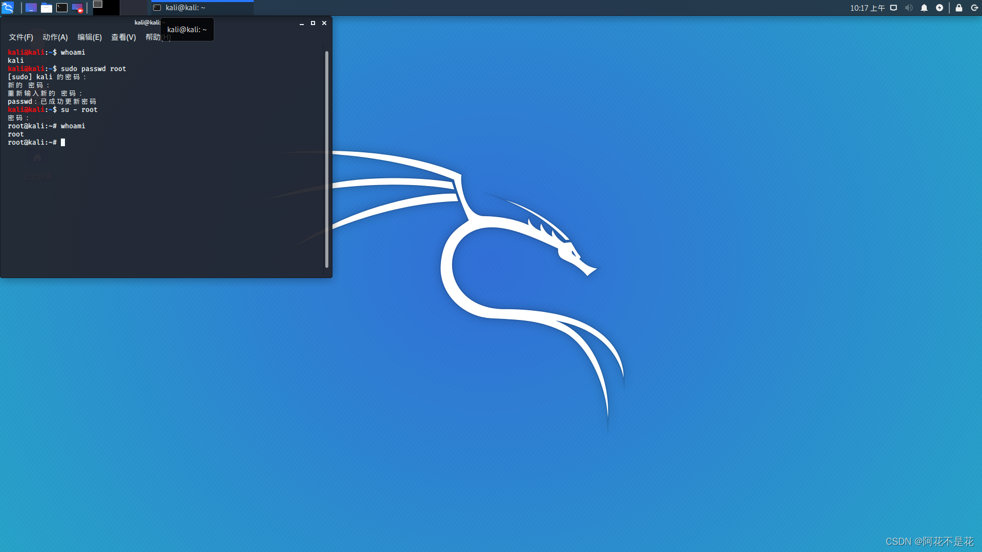The image size is (982, 552).
Task: Click the show desktop panel icon
Action: 31,8
